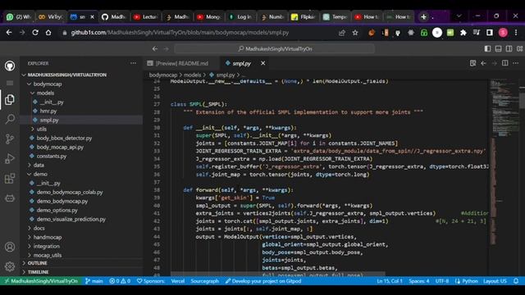Switch to the Preview README.md tab
This screenshot has height=295, width=525.
coord(182,63)
